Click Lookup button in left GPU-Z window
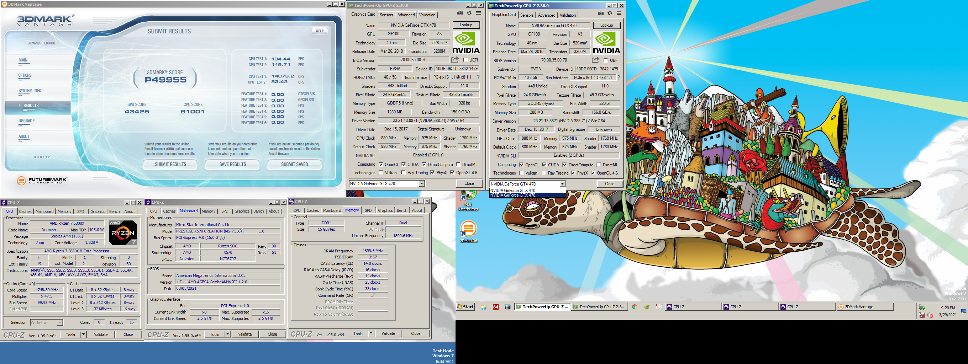 pyautogui.click(x=466, y=25)
